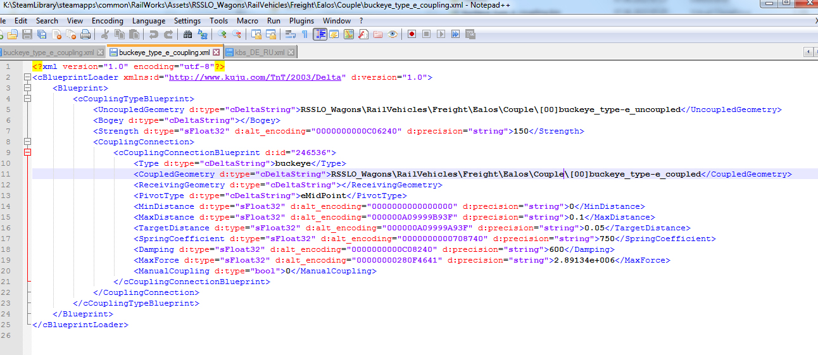Viewport: 818px width, 355px height.
Task: Close the active buckeye_type_e_coupling.xml tab with its X
Action: tap(216, 53)
